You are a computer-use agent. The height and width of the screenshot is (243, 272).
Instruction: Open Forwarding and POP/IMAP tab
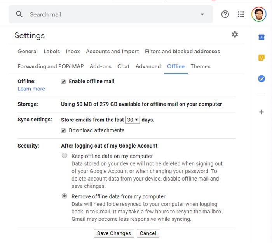[51, 66]
